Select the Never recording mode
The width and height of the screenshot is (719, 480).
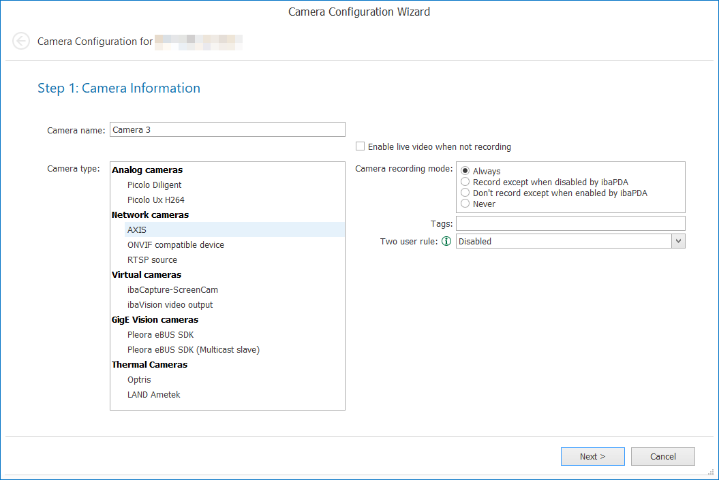click(465, 204)
